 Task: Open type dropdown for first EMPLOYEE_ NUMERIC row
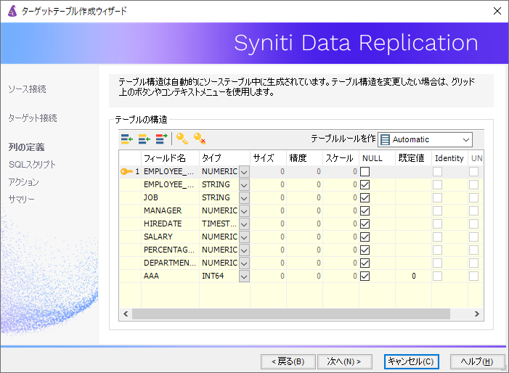click(x=244, y=171)
